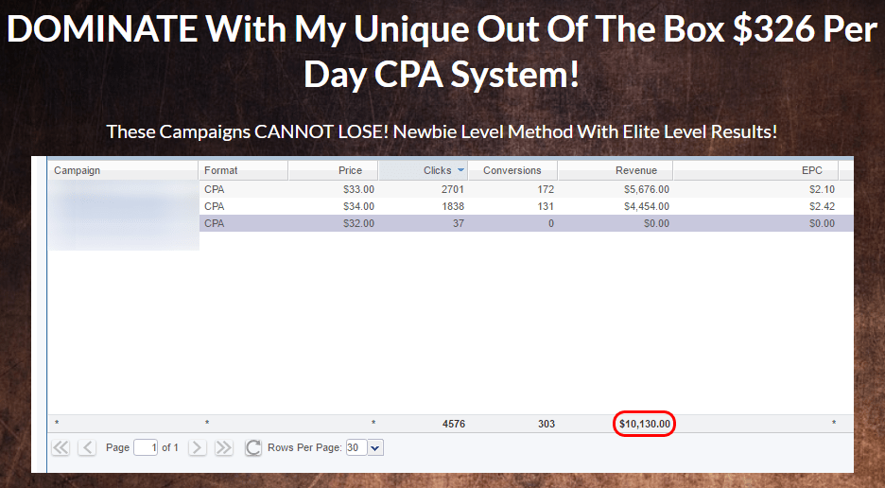Click the total conversions value 303
This screenshot has height=488, width=885.
546,424
